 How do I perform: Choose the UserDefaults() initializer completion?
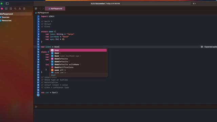[x=78, y=62]
